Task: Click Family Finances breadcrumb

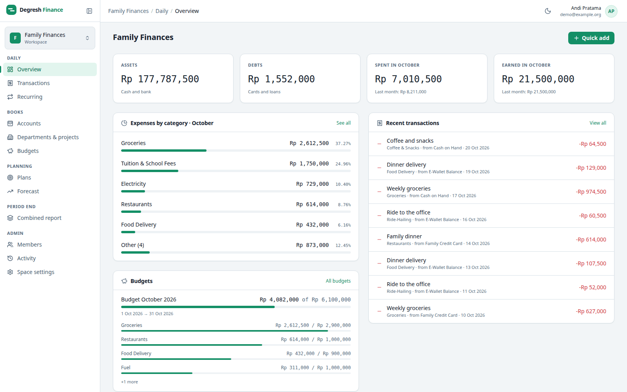Action: pos(129,11)
